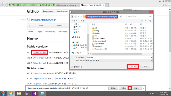Open the Code repository tab
This screenshot has width=171, height=96.
pyautogui.click(x=41, y=26)
